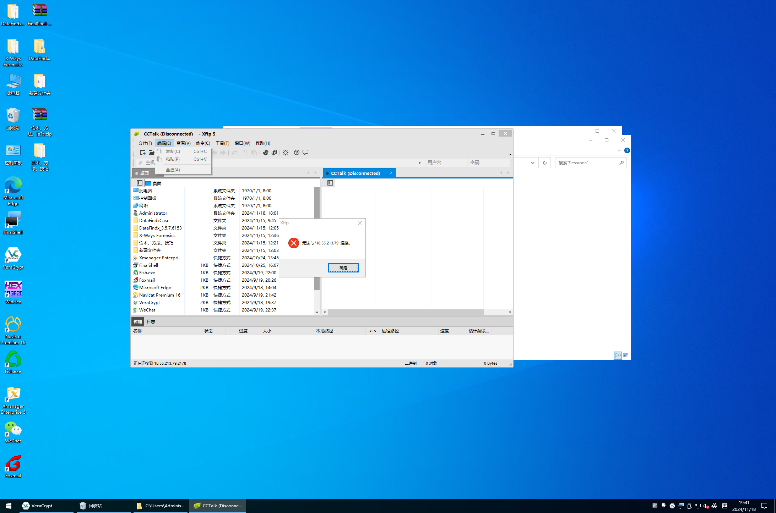Launch Xshell from the Xftp toolbar icon
Screen dimensions: 776x513
[266, 153]
